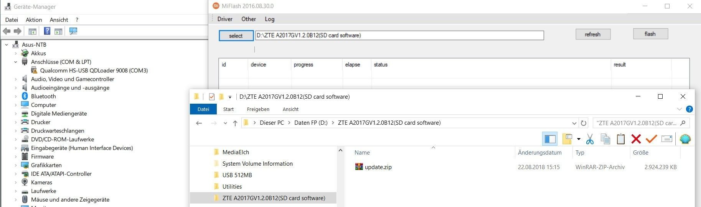The width and height of the screenshot is (701, 207).
Task: Click the MiFlash firmware path input field
Action: (x=399, y=36)
